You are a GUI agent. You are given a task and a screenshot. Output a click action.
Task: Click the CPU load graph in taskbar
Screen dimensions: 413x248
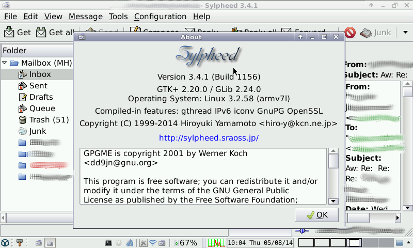coord(216,243)
